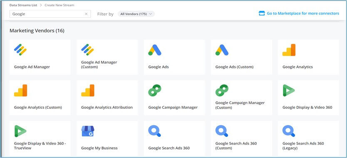Select Google Campaign Manager (Custom) label
Image resolution: width=347 pixels, height=158 pixels.
(240, 105)
